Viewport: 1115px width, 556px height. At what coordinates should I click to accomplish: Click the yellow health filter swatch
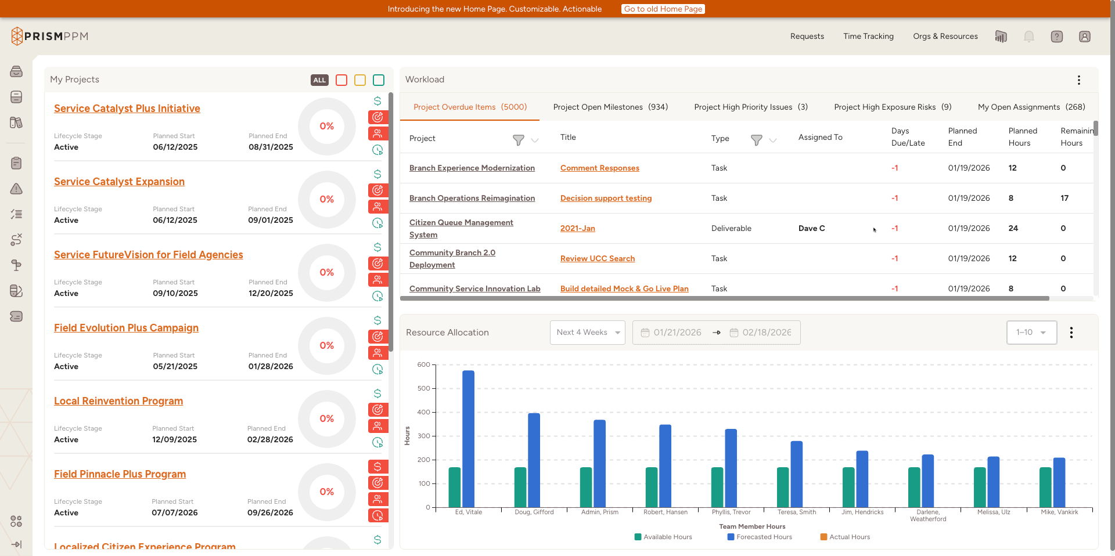(359, 80)
